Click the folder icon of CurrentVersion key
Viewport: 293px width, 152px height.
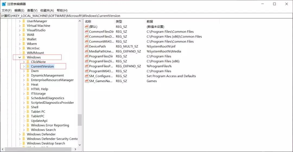[x=28, y=66]
